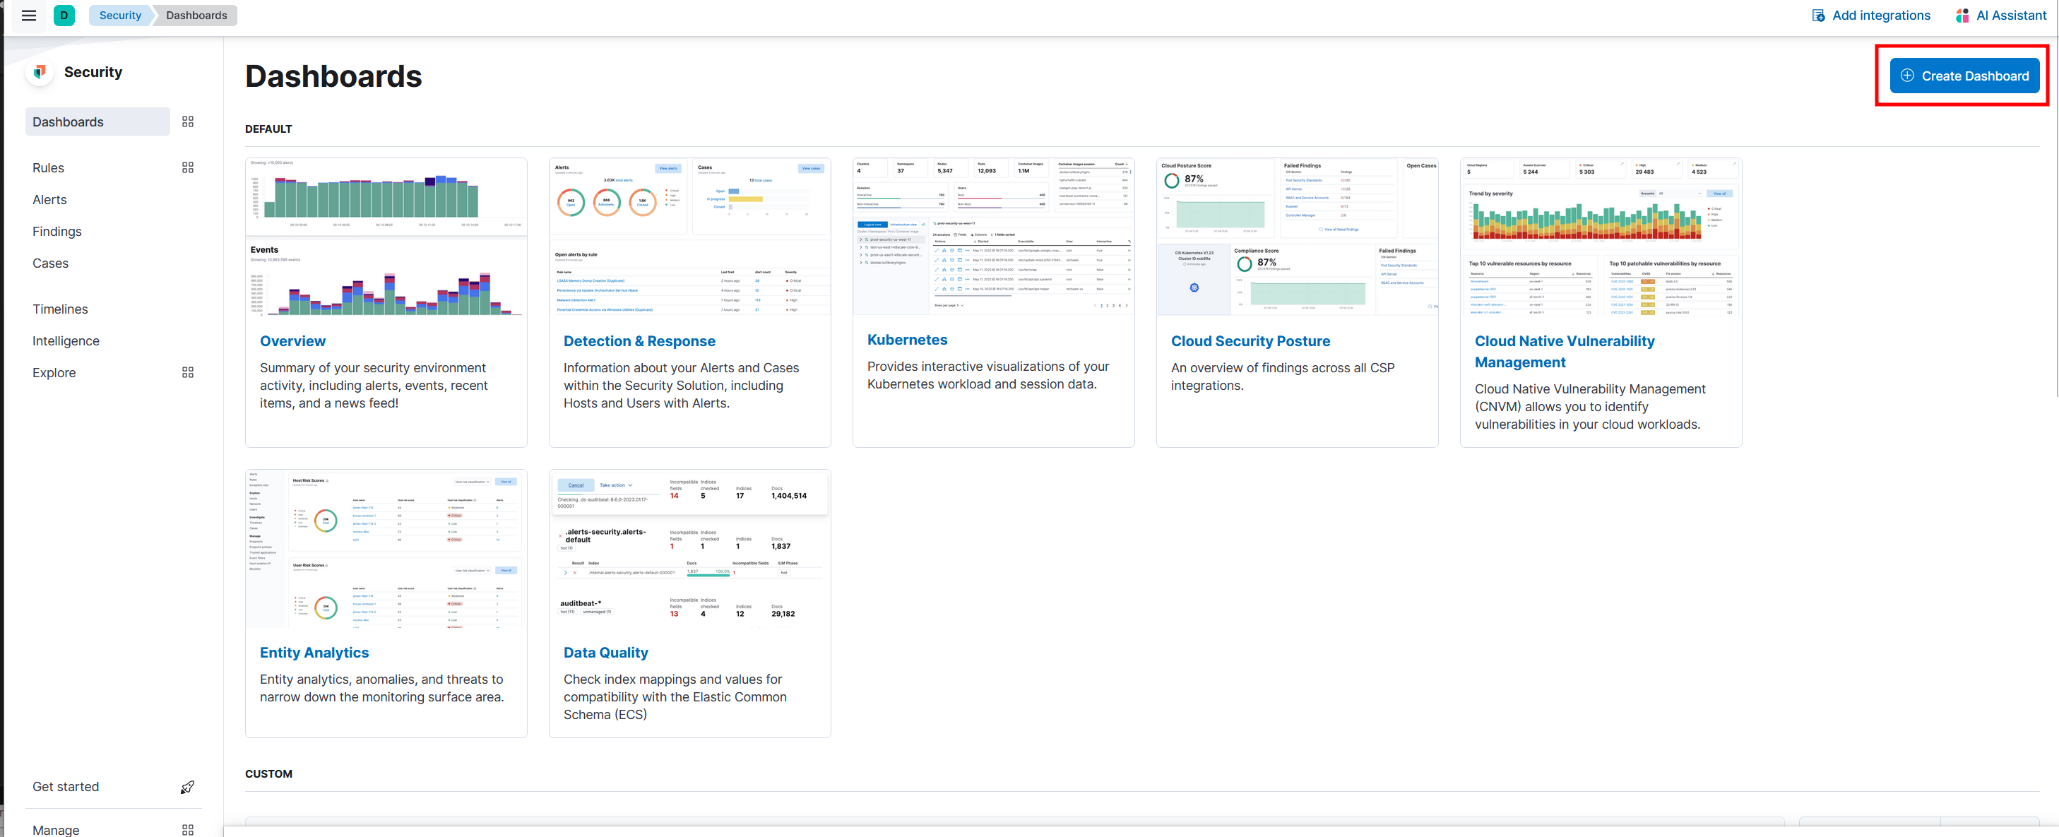Click the 'An overview of findings' description
Screen dimensions: 2059x837
pyautogui.click(x=1282, y=376)
